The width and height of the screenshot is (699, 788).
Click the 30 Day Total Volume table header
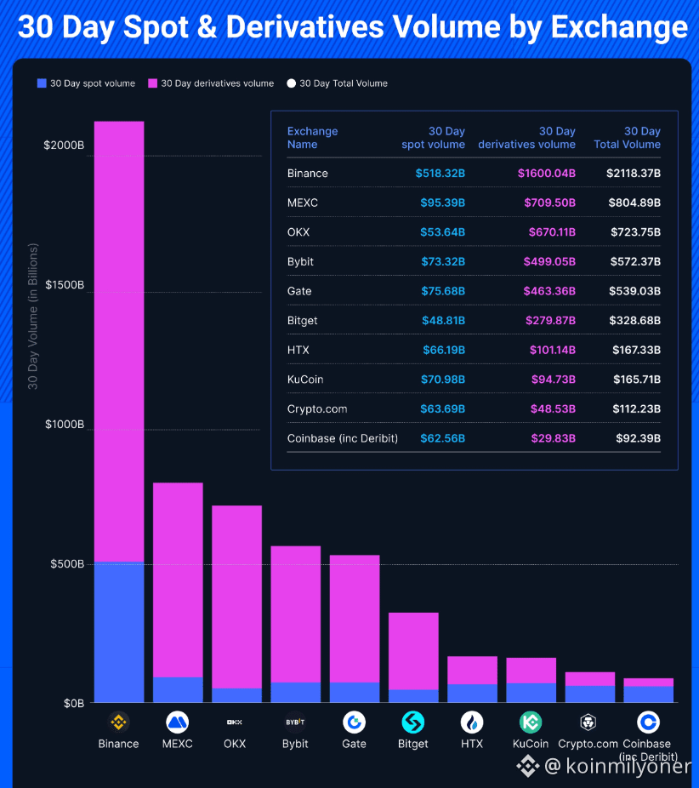[628, 138]
